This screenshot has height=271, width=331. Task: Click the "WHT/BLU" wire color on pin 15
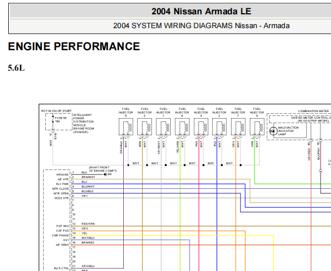point(88,238)
